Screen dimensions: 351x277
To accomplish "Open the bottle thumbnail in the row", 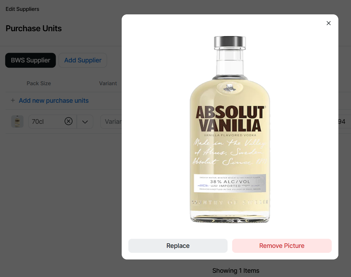I will pyautogui.click(x=17, y=122).
